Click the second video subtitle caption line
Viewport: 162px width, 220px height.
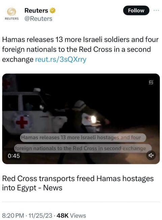tap(83, 148)
